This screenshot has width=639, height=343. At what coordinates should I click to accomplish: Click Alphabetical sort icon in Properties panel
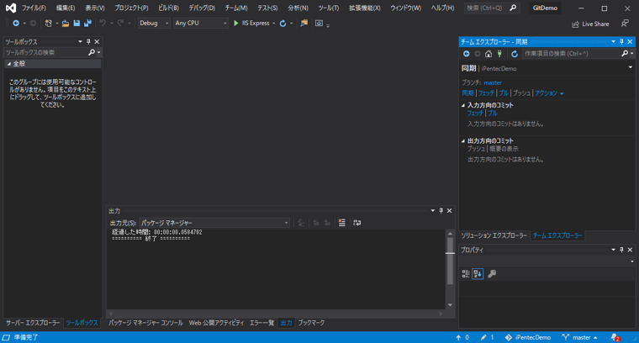[478, 274]
